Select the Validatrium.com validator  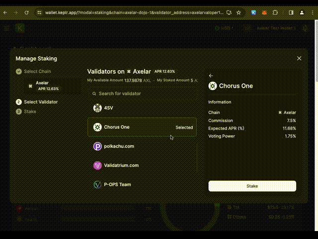[x=142, y=165]
